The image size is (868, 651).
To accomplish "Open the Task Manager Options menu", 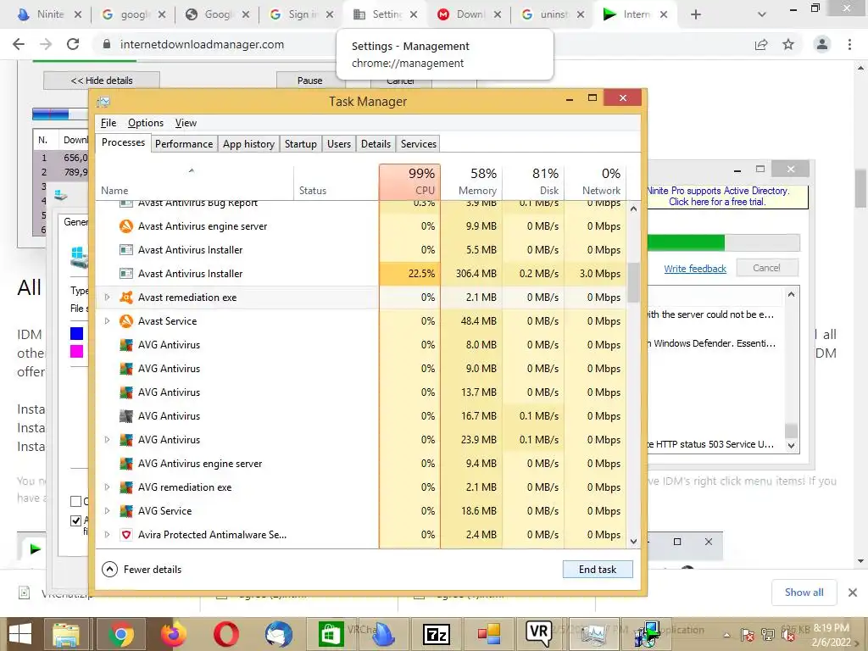I will (x=146, y=123).
